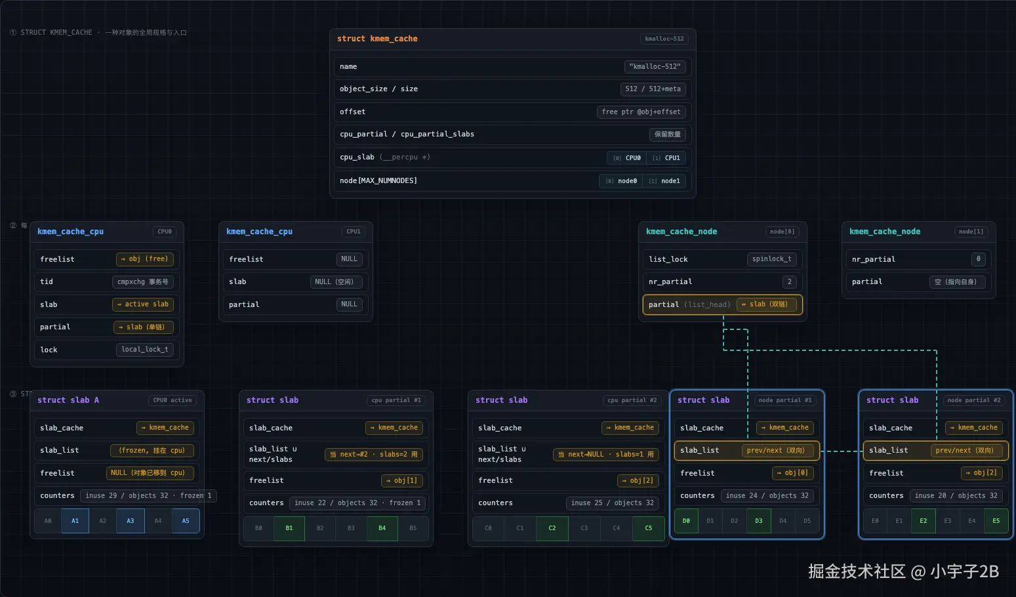Select the inuse 22 / objects 32 counters value

click(357, 503)
